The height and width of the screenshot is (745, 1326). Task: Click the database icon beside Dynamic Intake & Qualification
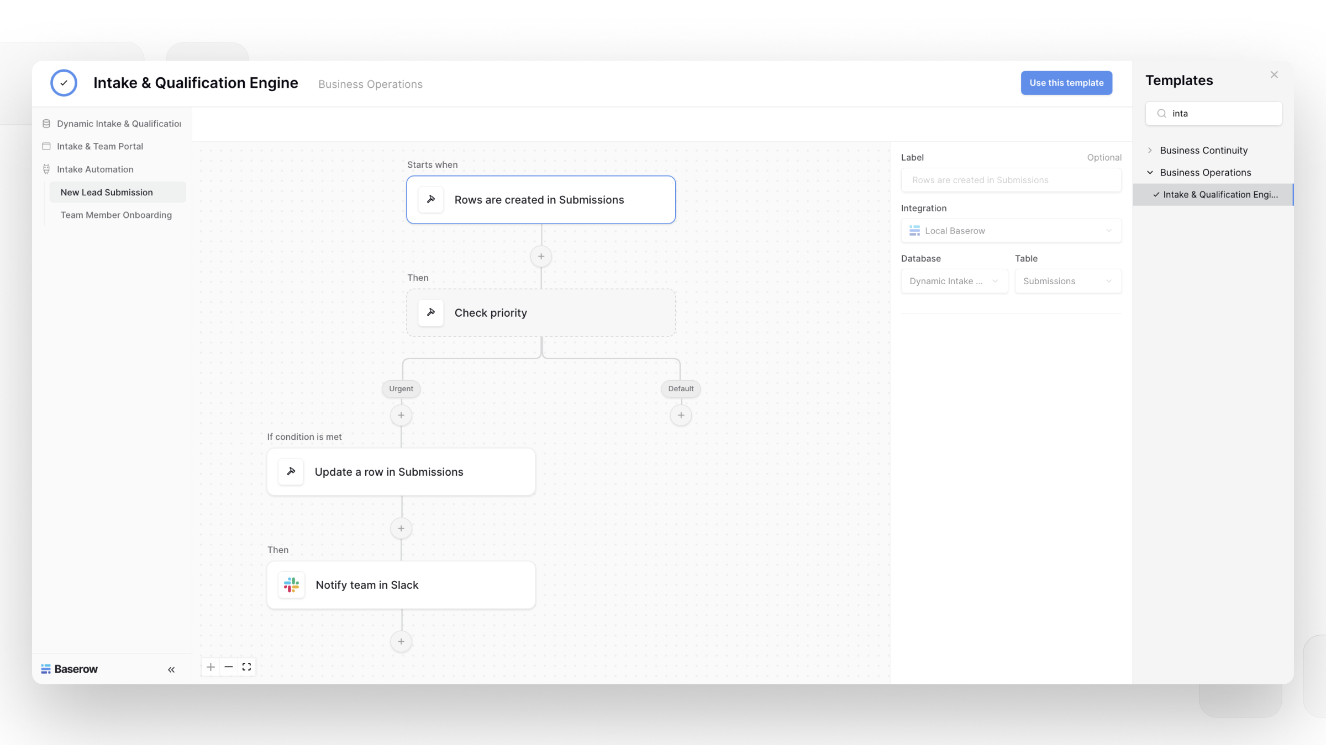(x=46, y=123)
